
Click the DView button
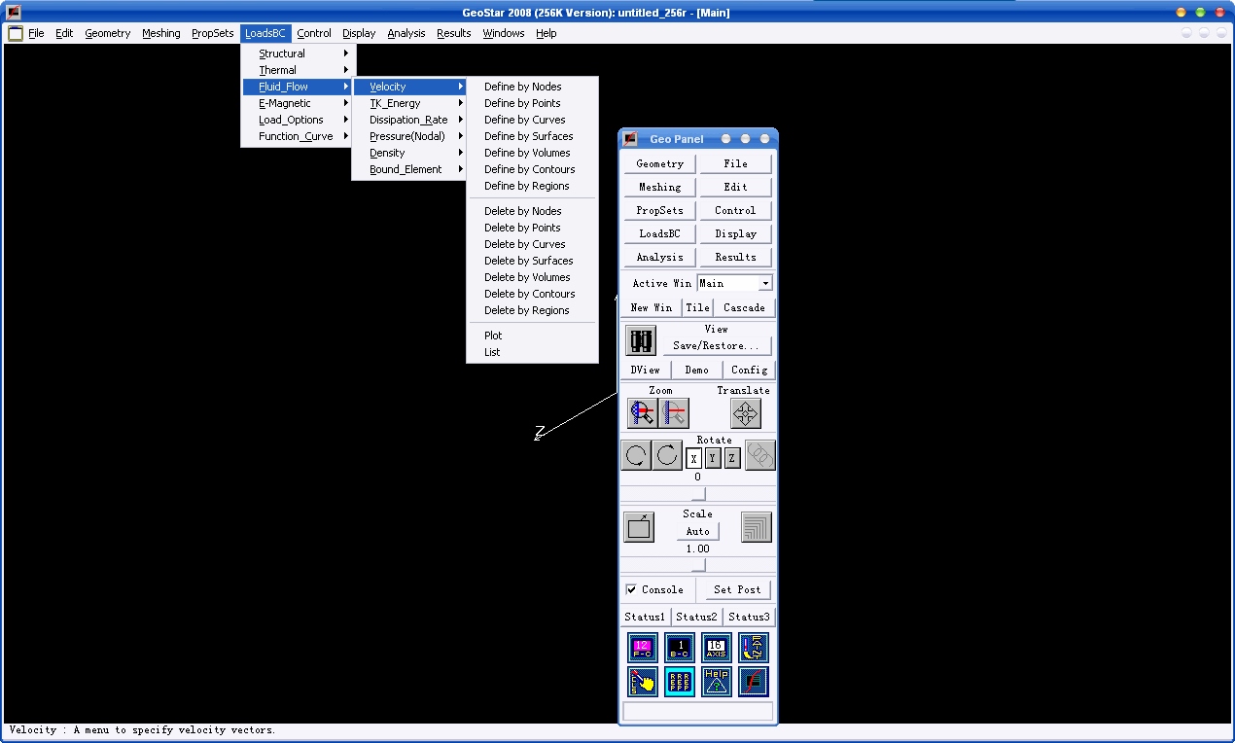[646, 370]
